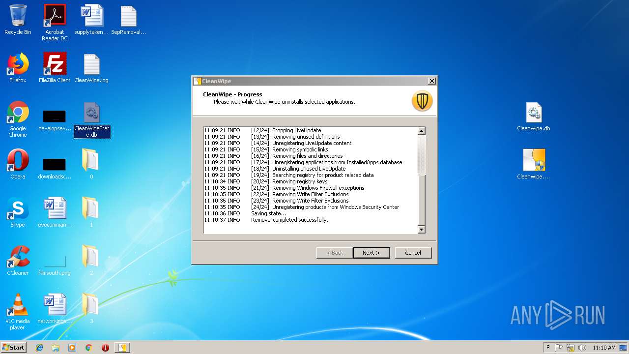Select the CleanWipe.db file on desktop

click(534, 117)
